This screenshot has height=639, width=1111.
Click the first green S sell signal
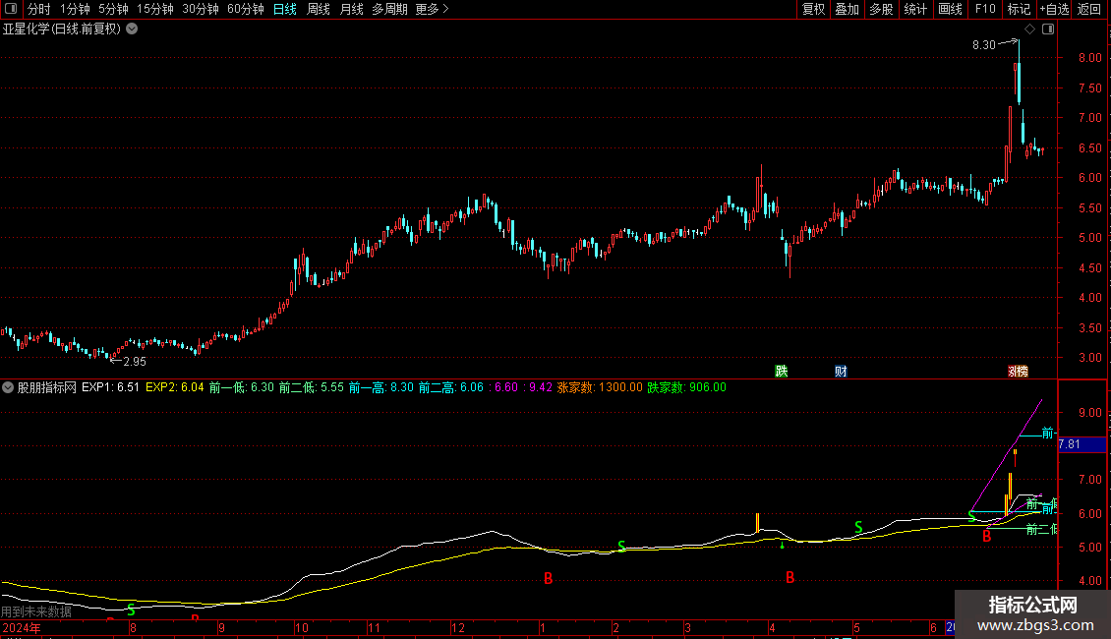coord(131,610)
